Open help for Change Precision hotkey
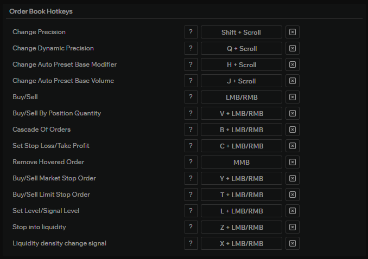This screenshot has height=259, width=368. [191, 32]
